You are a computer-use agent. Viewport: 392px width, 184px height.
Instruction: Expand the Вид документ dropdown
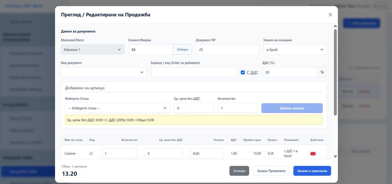[x=104, y=72]
